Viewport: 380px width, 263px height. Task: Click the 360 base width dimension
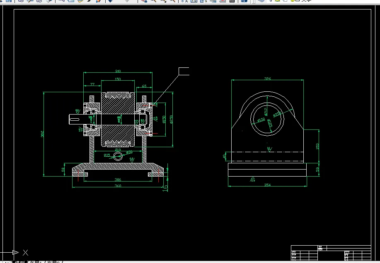118,186
